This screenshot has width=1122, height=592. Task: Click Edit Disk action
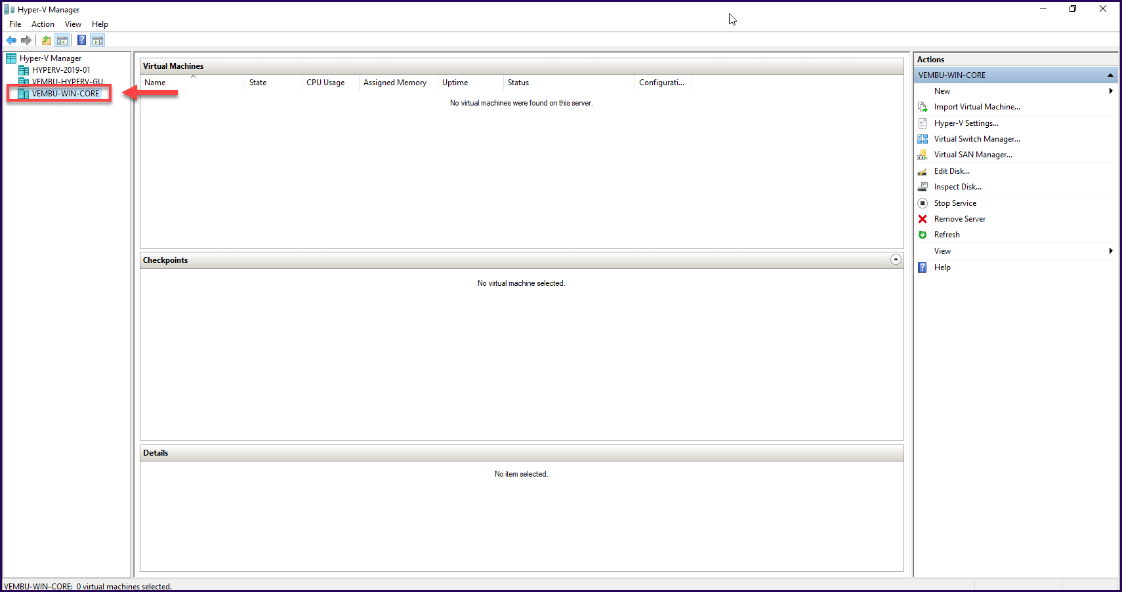point(951,171)
